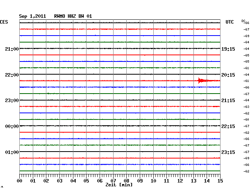Click minute tick label 10
The width and height of the screenshot is (251, 191).
point(153,181)
